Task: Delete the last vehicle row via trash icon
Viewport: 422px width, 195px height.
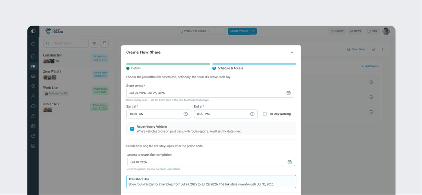Action: [371, 112]
